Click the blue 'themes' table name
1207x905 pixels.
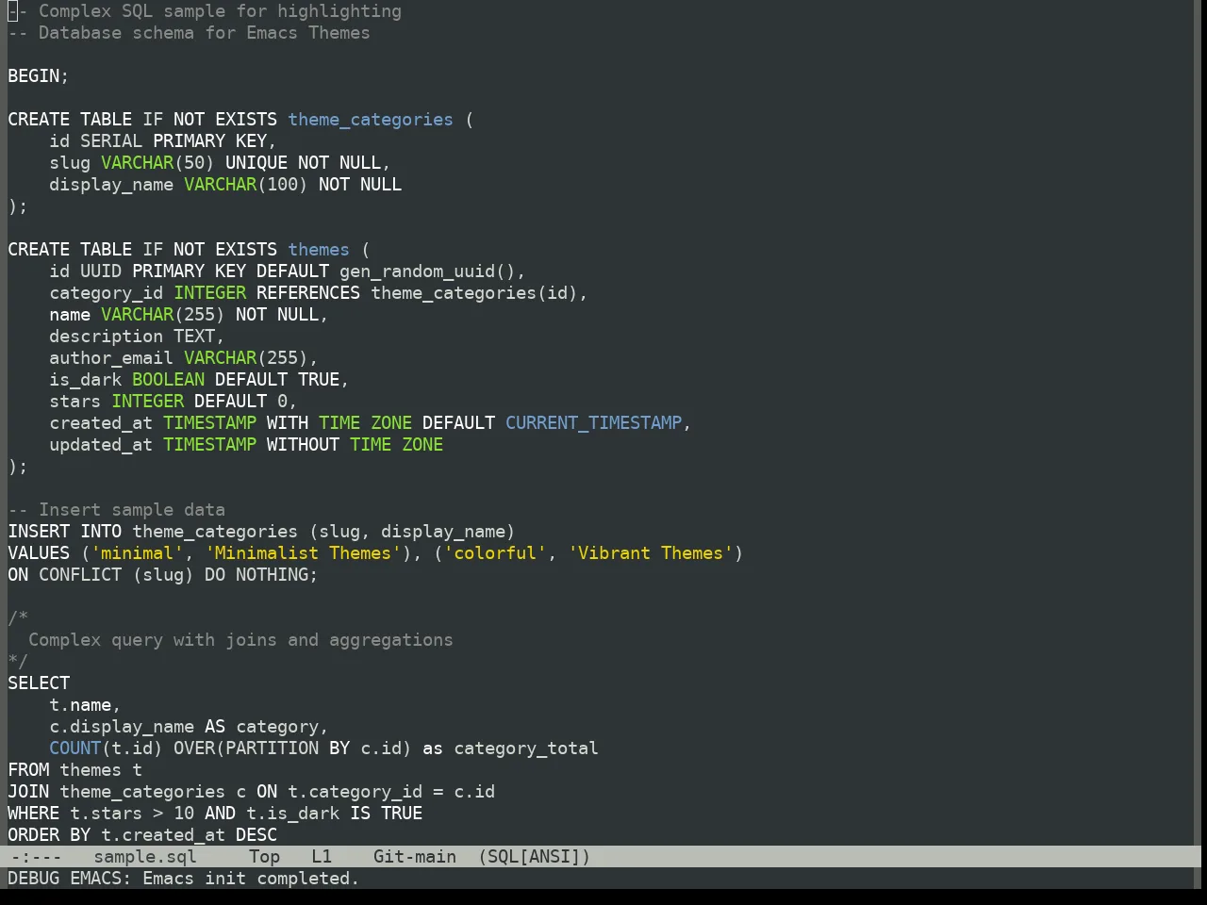pos(319,250)
